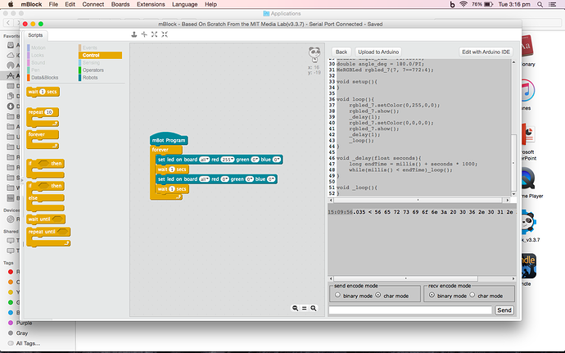Click the code panel horizontal scrollbar
The image size is (565, 353).
pos(418,200)
